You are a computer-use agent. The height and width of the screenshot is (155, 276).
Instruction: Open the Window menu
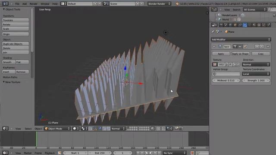pos(45,4)
